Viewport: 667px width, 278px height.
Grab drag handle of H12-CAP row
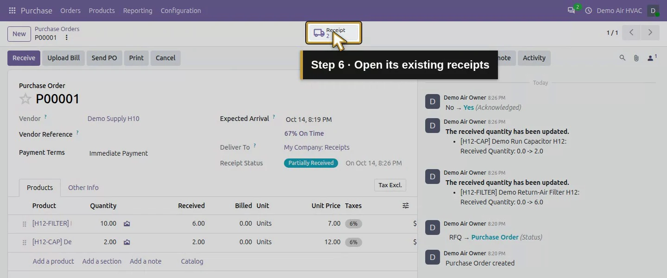click(x=24, y=242)
